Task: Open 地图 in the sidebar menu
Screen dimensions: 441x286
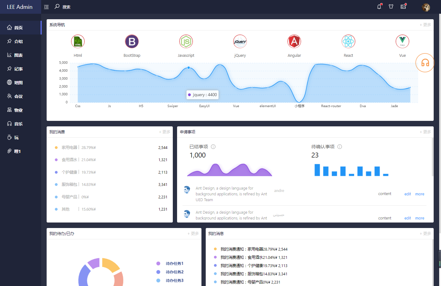Action: 20,83
